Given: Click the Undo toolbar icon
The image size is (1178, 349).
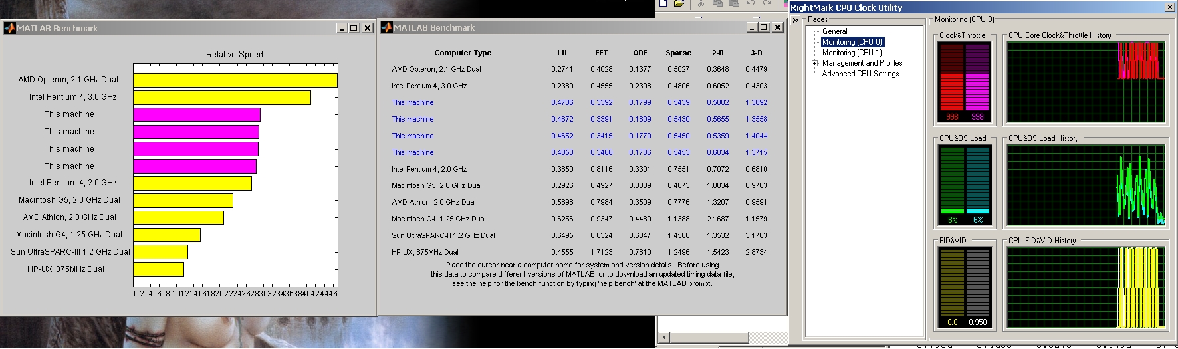Looking at the screenshot, I should pos(751,3).
